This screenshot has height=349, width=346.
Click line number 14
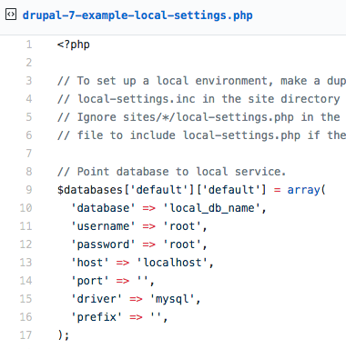[x=25, y=281]
